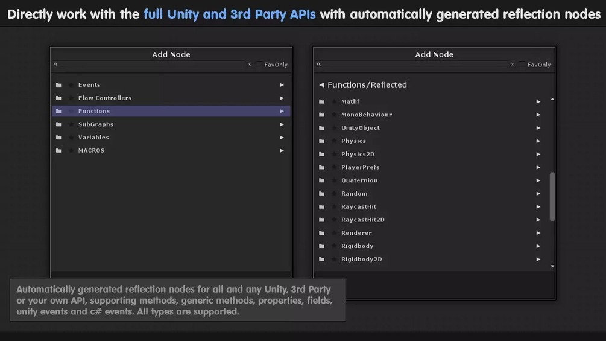Clear the right panel search with X
The width and height of the screenshot is (606, 341).
pyautogui.click(x=513, y=65)
